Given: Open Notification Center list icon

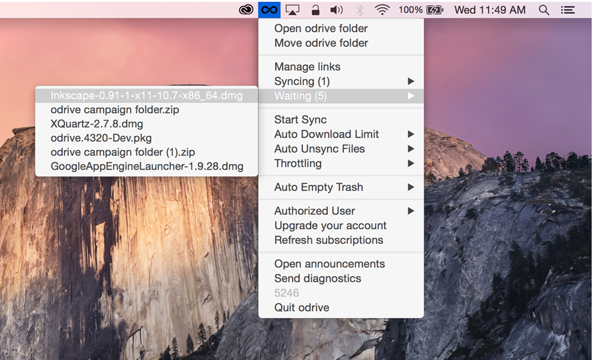Looking at the screenshot, I should pyautogui.click(x=568, y=10).
